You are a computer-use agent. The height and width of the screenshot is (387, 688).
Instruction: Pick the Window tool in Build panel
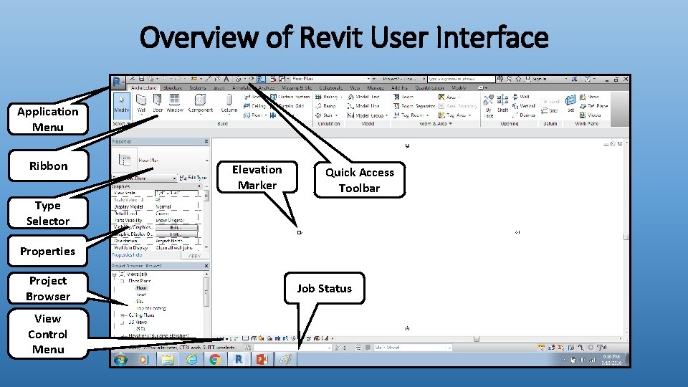(175, 104)
